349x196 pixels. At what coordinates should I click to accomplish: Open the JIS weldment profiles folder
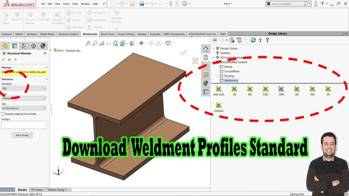click(328, 91)
